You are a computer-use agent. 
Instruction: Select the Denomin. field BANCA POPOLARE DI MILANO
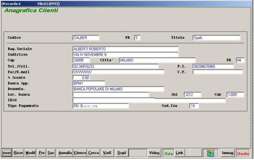(x=118, y=89)
